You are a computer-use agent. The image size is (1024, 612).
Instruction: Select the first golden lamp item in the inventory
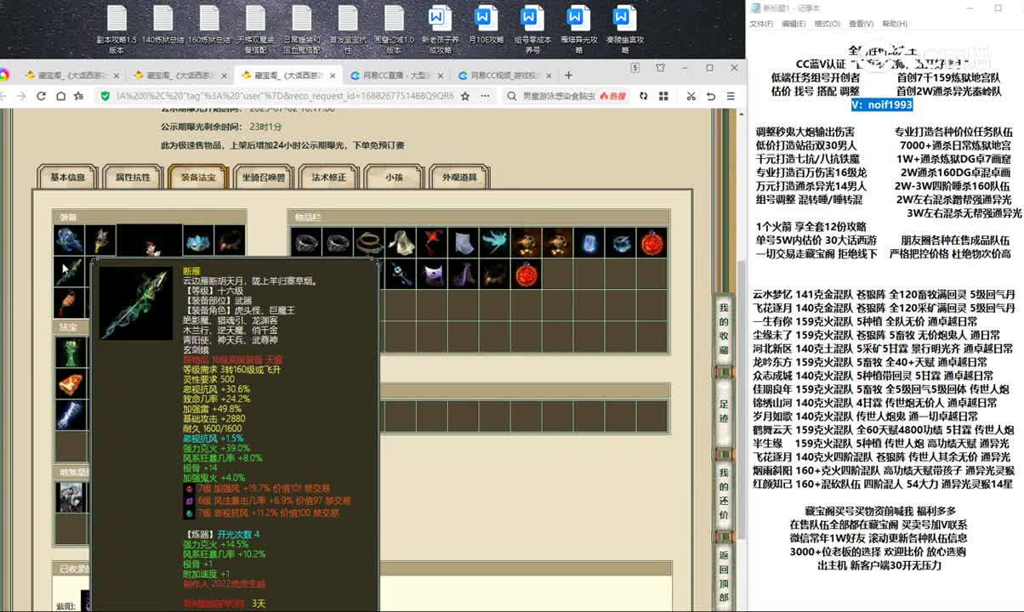pos(526,243)
